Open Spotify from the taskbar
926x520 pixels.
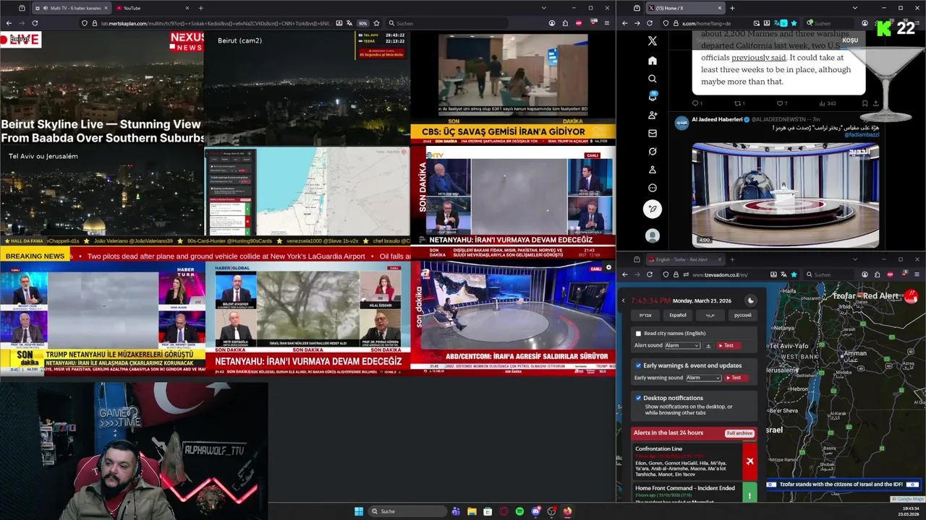(x=519, y=511)
